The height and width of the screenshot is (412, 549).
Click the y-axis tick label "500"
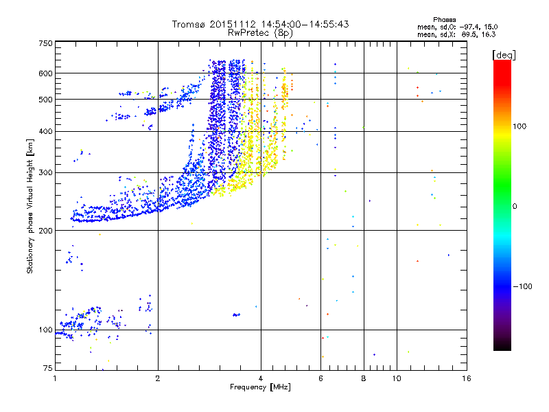pyautogui.click(x=45, y=100)
